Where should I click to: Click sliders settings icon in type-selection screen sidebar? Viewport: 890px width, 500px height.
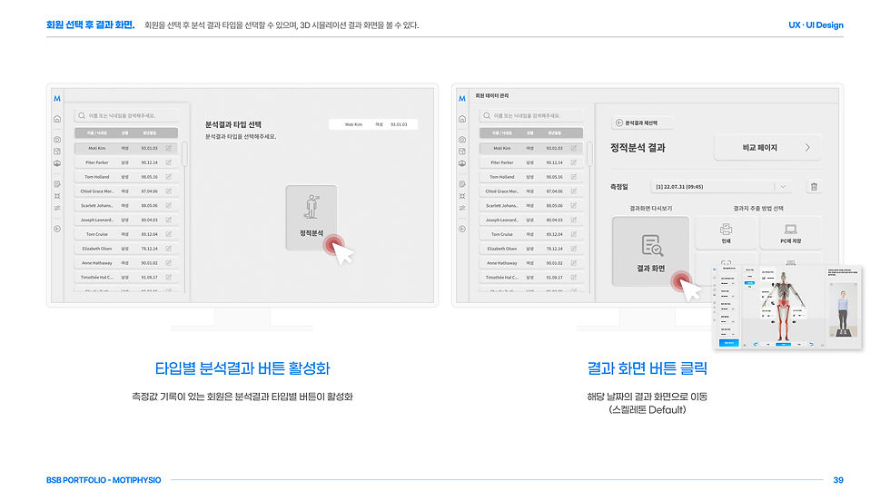click(57, 208)
